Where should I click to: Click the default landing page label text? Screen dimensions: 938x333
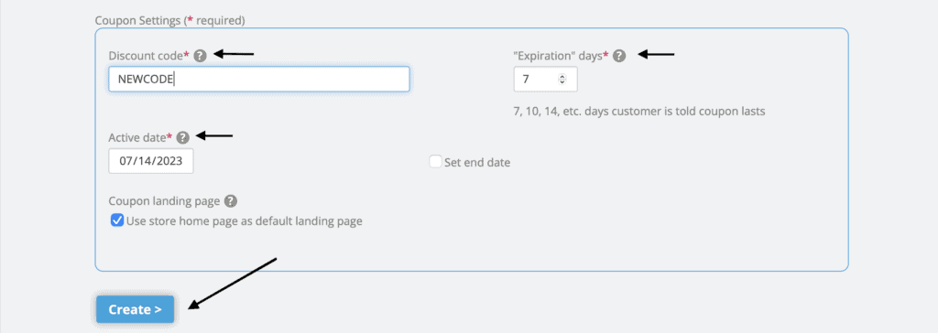click(x=245, y=221)
